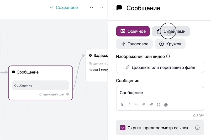
Task: Toggle italic formatting
Action: click(x=129, y=105)
